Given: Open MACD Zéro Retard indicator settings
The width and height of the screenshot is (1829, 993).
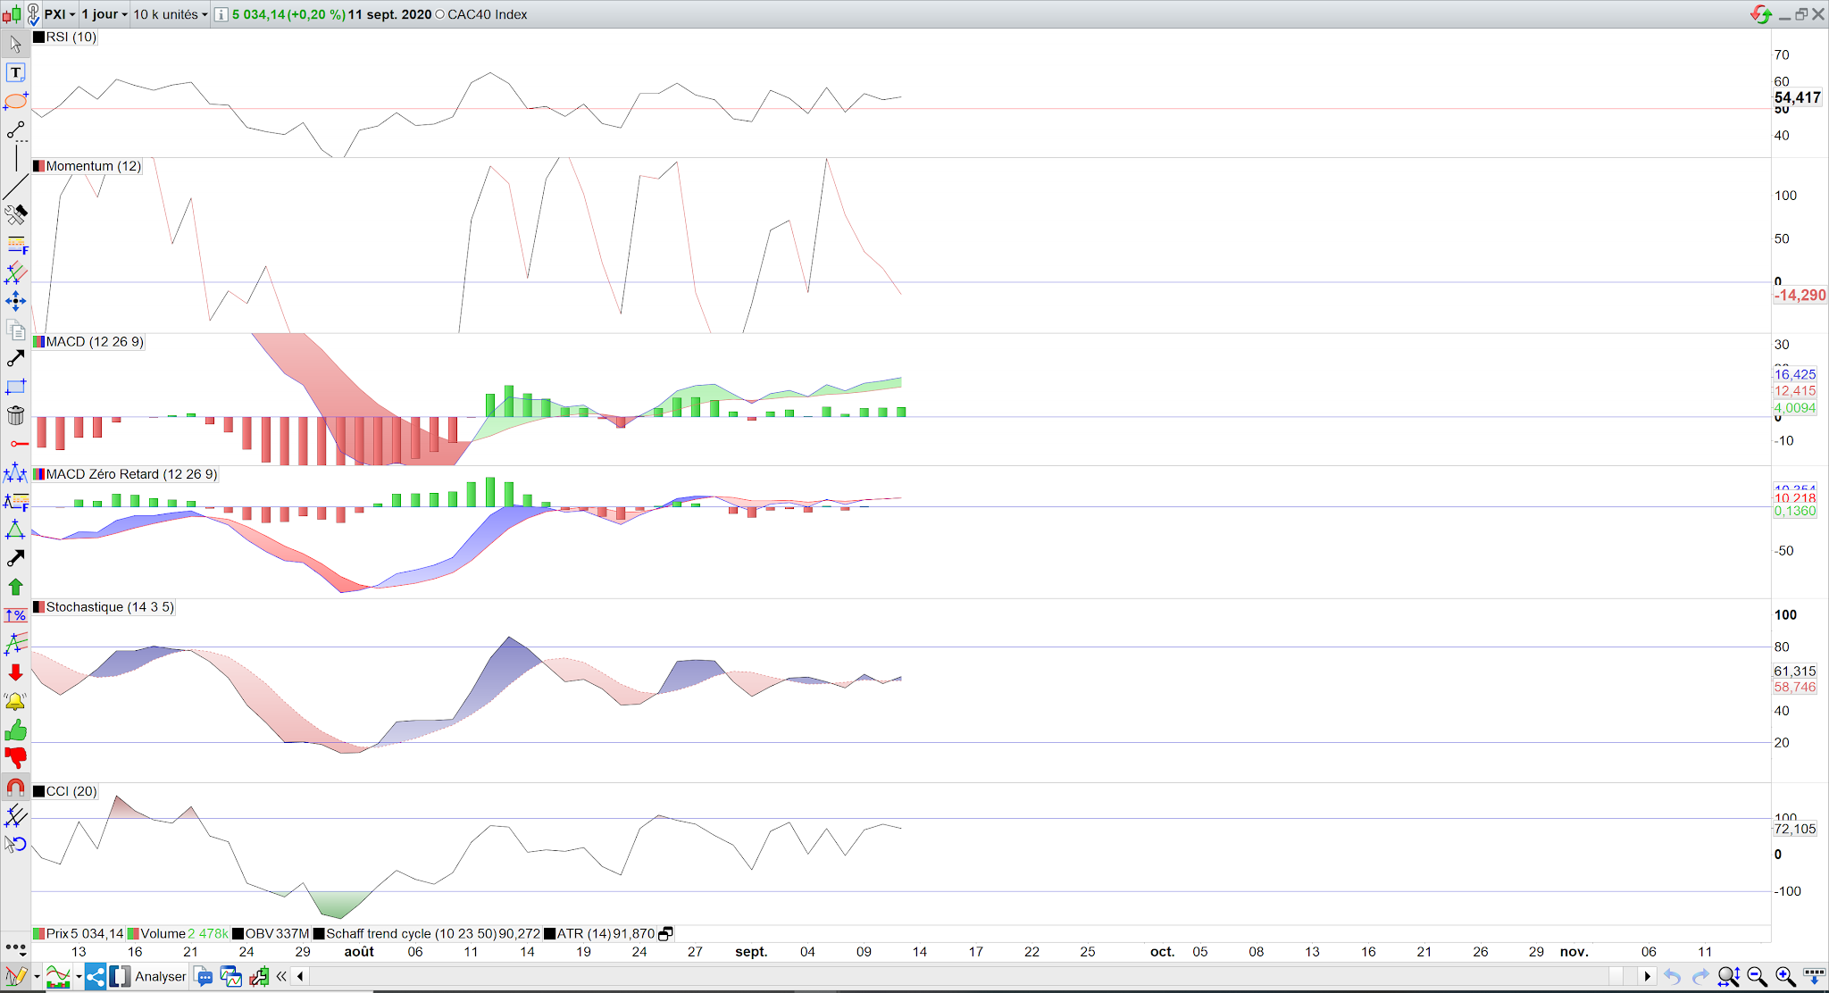Looking at the screenshot, I should [125, 474].
